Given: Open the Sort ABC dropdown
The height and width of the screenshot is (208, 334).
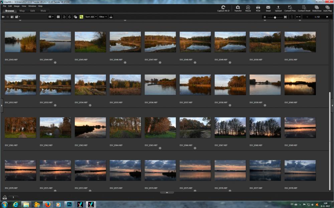Looking at the screenshot, I should pos(91,17).
